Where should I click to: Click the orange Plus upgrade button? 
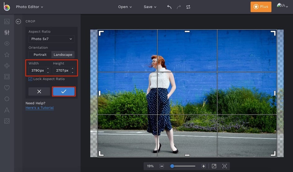(261, 7)
